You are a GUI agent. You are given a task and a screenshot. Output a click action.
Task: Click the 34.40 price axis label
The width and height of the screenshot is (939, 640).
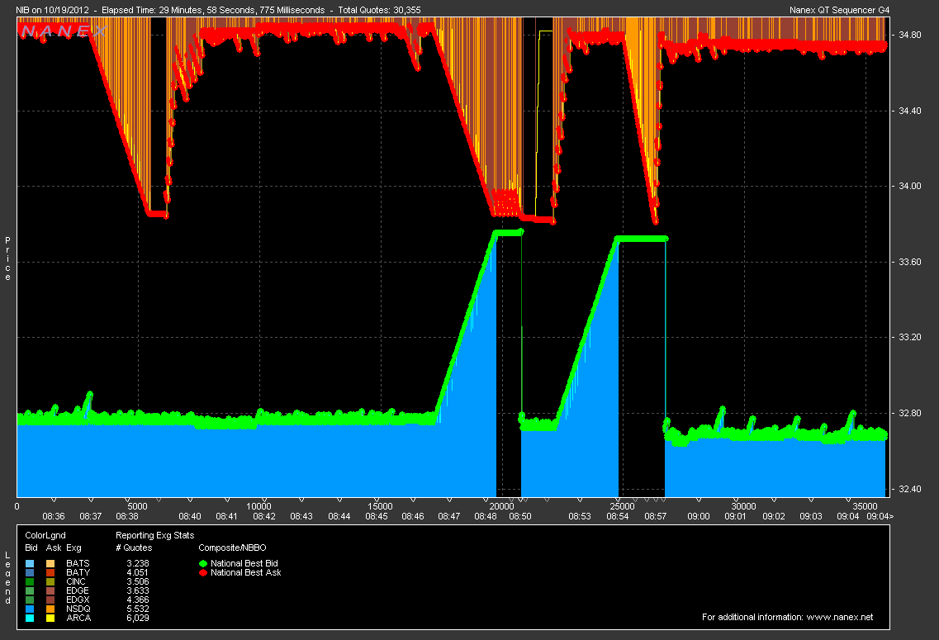[910, 111]
